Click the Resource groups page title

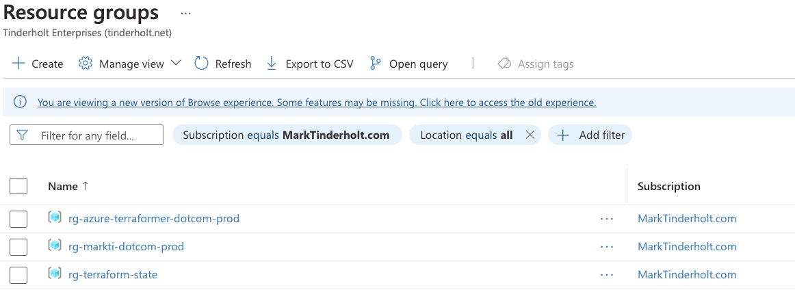coord(81,13)
